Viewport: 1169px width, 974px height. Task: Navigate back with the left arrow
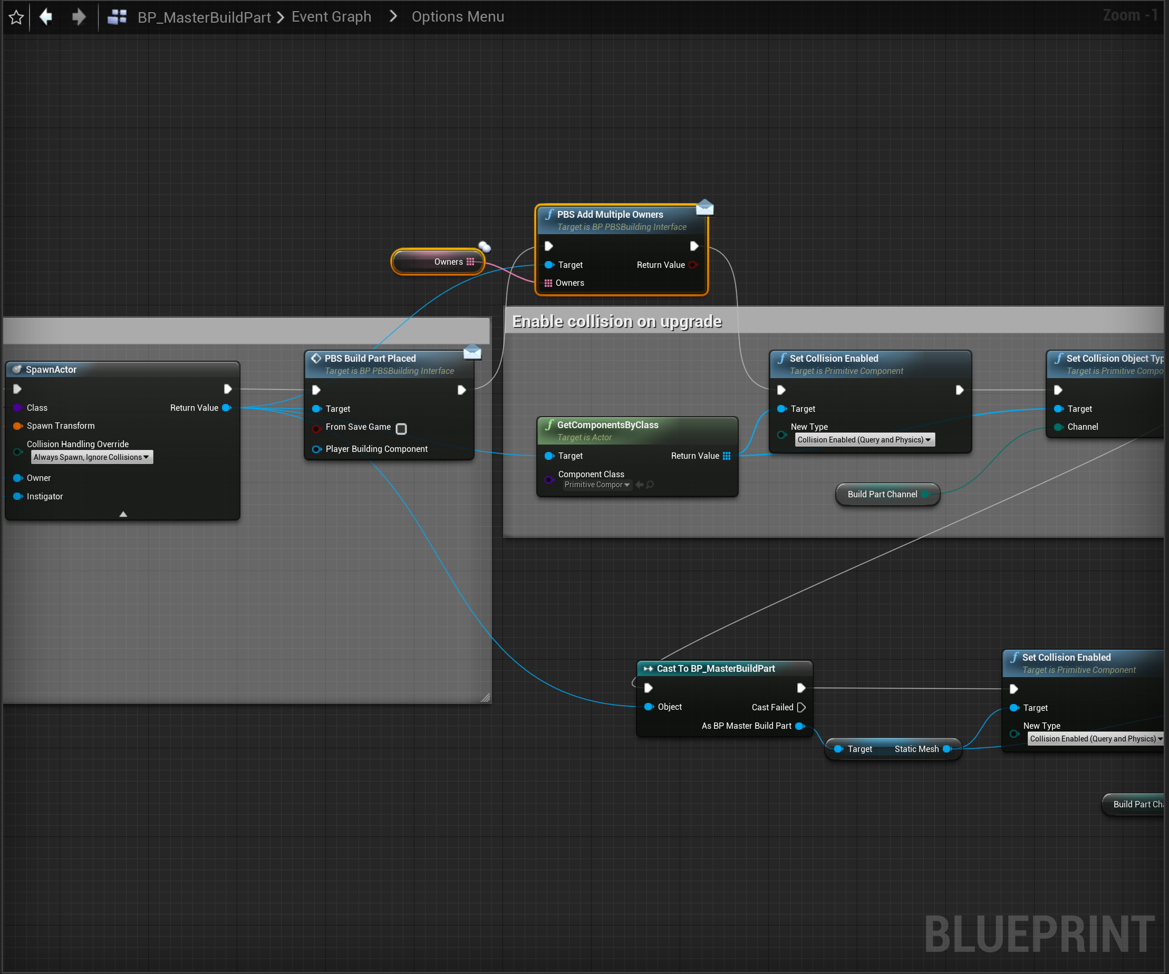click(46, 17)
